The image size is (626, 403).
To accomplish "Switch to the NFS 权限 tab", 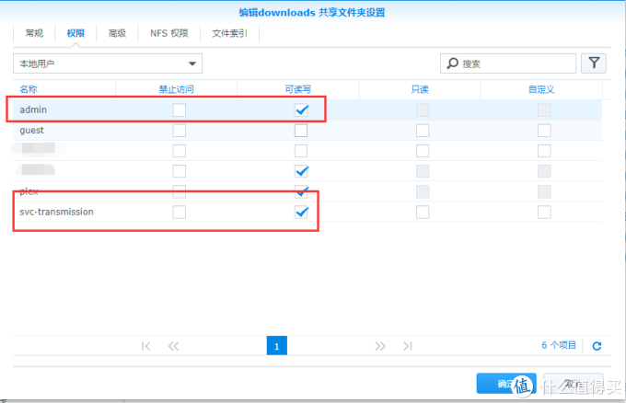I will (169, 33).
